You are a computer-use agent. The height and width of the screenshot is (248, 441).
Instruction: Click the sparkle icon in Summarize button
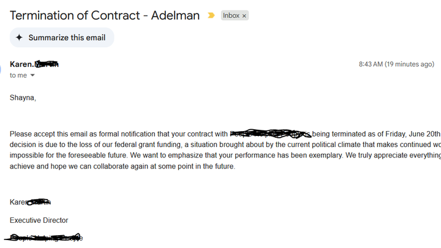19,37
